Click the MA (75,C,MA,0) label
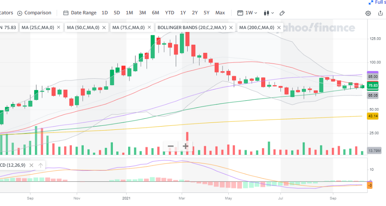 coord(128,27)
